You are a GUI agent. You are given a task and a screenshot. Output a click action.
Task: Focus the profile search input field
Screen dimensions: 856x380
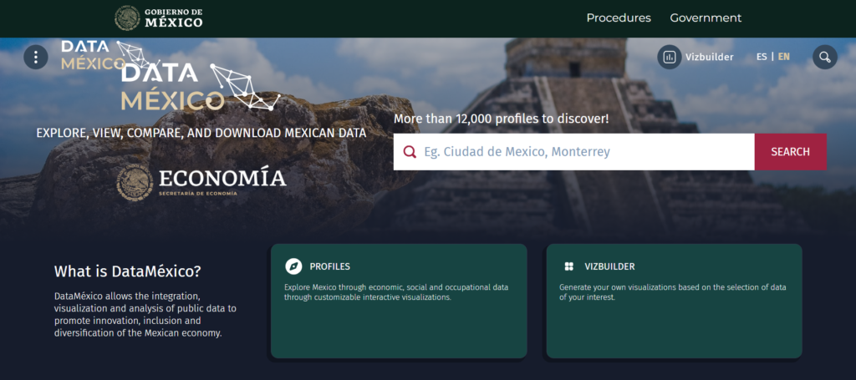click(x=574, y=151)
